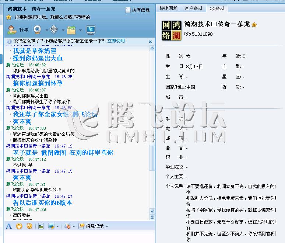Start a microphone voice call
The height and width of the screenshot is (243, 285).
coord(54,29)
